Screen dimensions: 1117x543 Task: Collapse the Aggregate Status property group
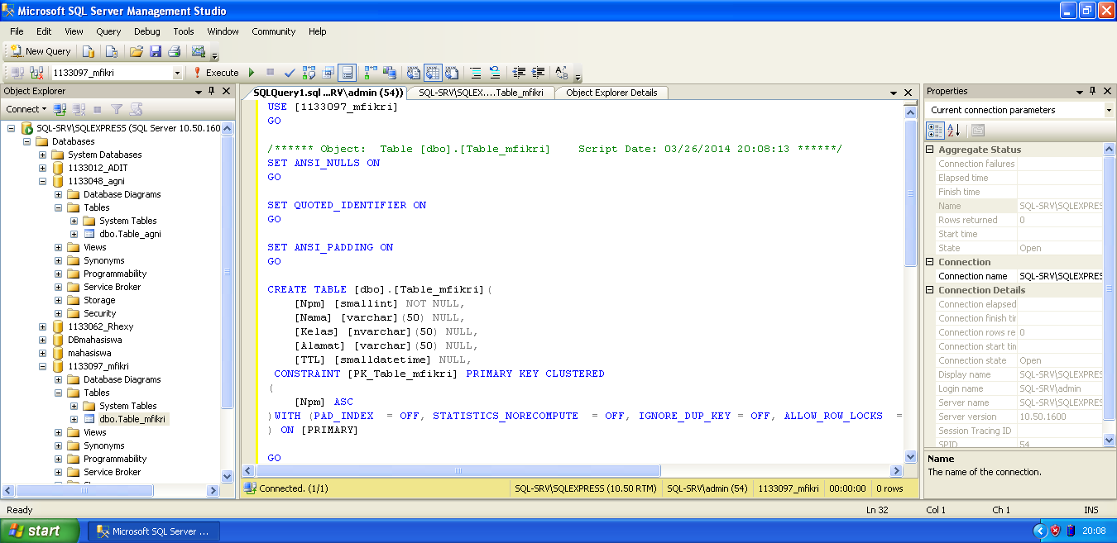click(x=930, y=150)
